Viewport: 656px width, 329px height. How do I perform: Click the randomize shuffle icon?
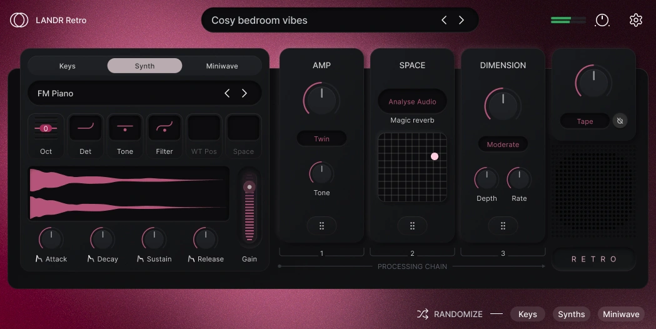click(423, 314)
